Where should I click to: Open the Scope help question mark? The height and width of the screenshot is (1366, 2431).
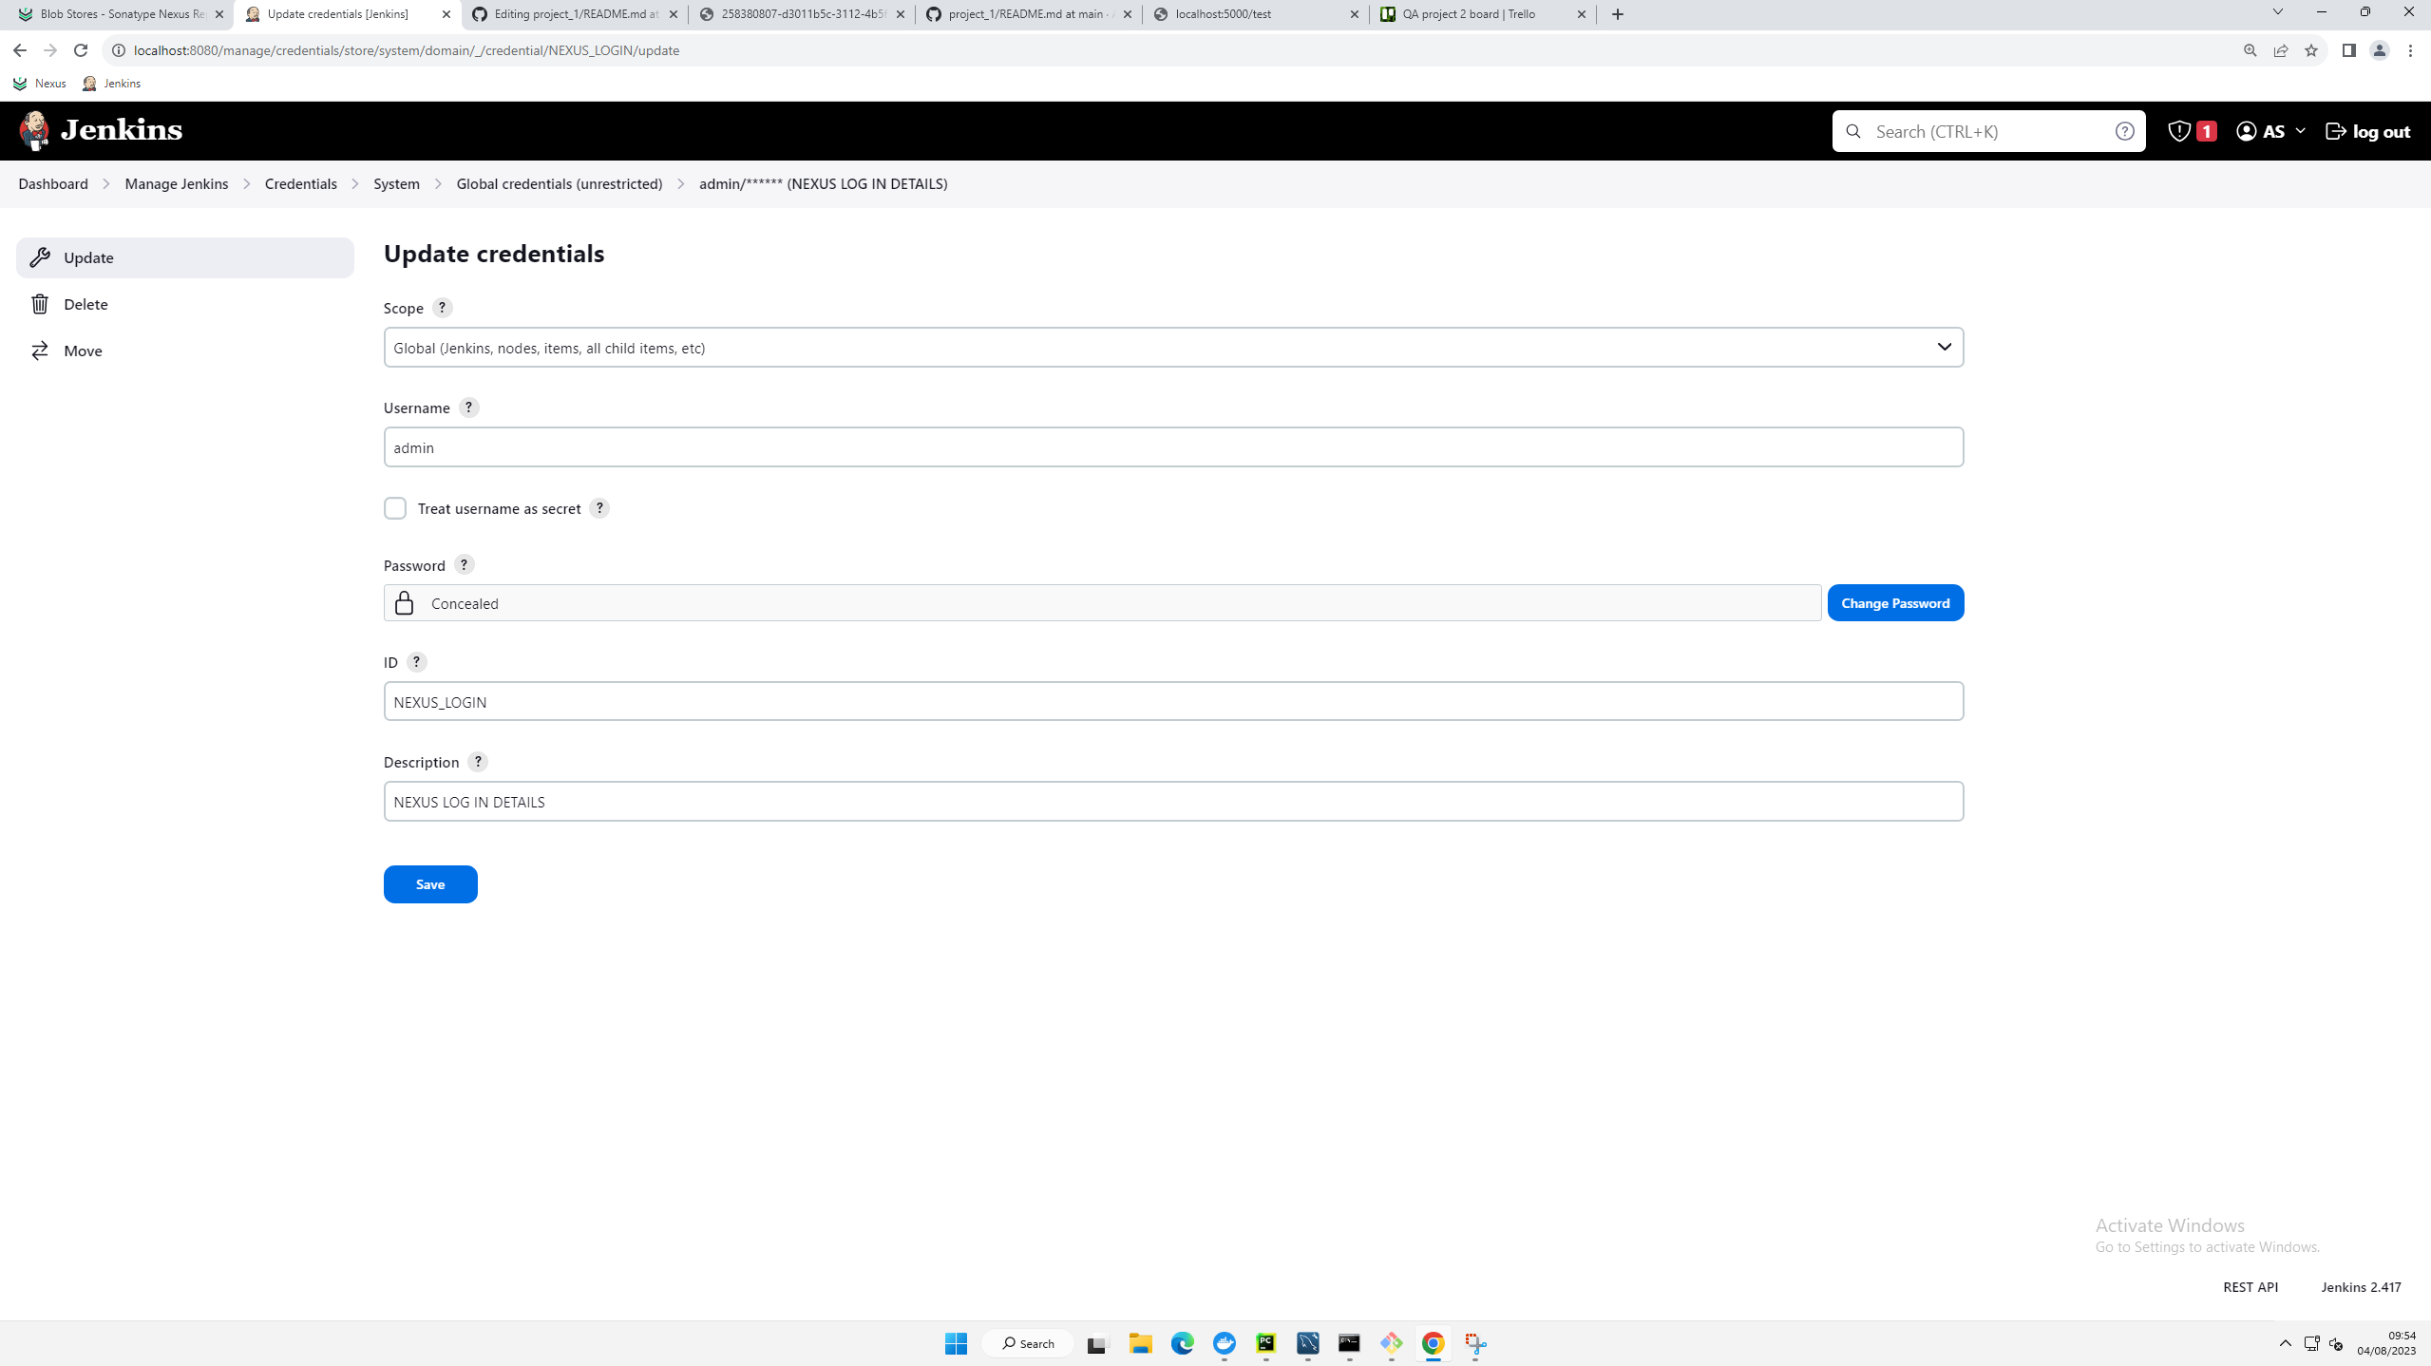pyautogui.click(x=441, y=307)
